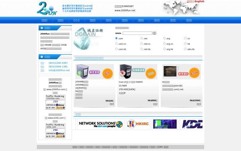Select the .net.hk domain radio button
This screenshot has width=241, height=151.
click(142, 49)
